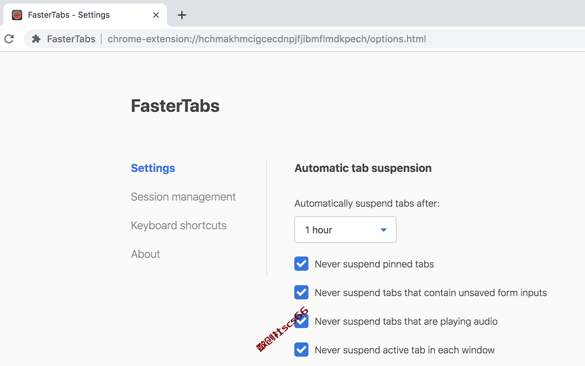Open Session management section

click(x=183, y=197)
